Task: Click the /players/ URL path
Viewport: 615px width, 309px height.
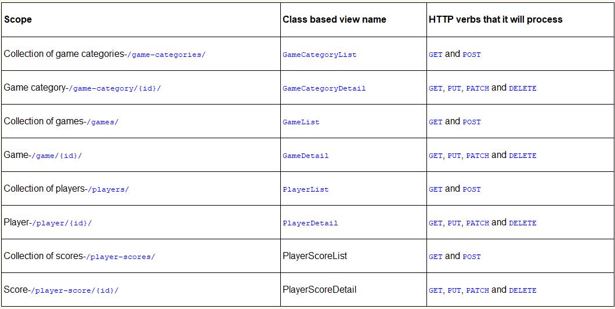Action: (x=108, y=189)
